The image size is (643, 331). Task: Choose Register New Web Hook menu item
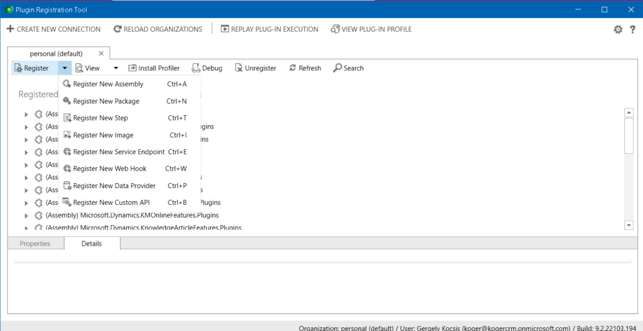[x=129, y=169]
